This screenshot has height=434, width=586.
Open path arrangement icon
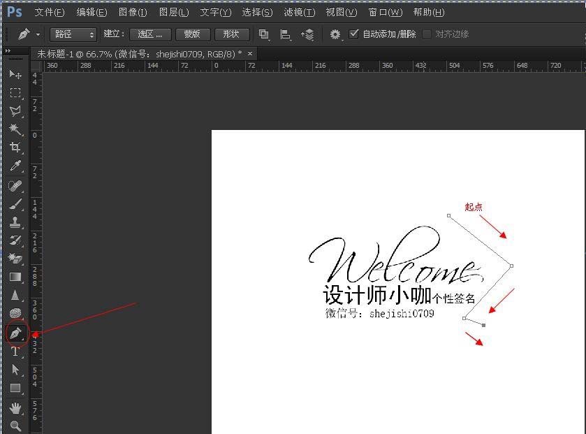(307, 34)
